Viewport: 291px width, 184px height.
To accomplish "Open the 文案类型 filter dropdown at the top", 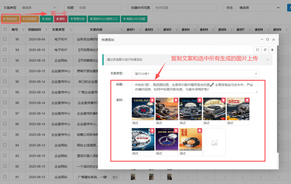I will click(38, 8).
